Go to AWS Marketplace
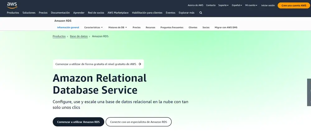Screen dimensions: 311x137 [118, 13]
